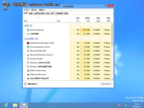Click the first WMI Provider Host icon
The height and width of the screenshot is (108, 144).
[28, 71]
